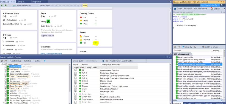
Task: Open the Critical dropdown arrow in query editor
Action: [224, 9]
